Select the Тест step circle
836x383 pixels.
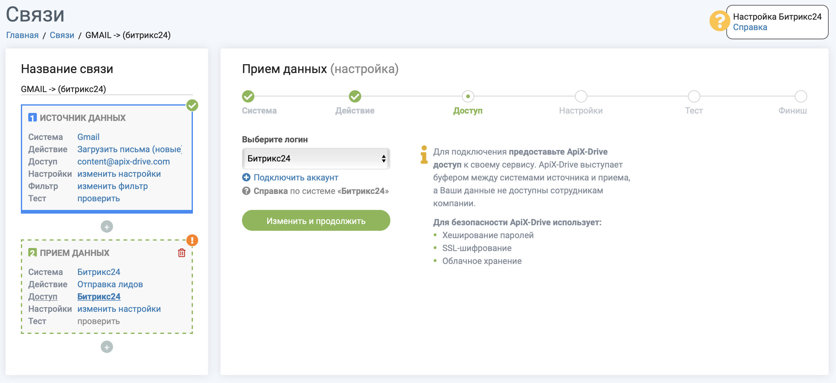[694, 96]
